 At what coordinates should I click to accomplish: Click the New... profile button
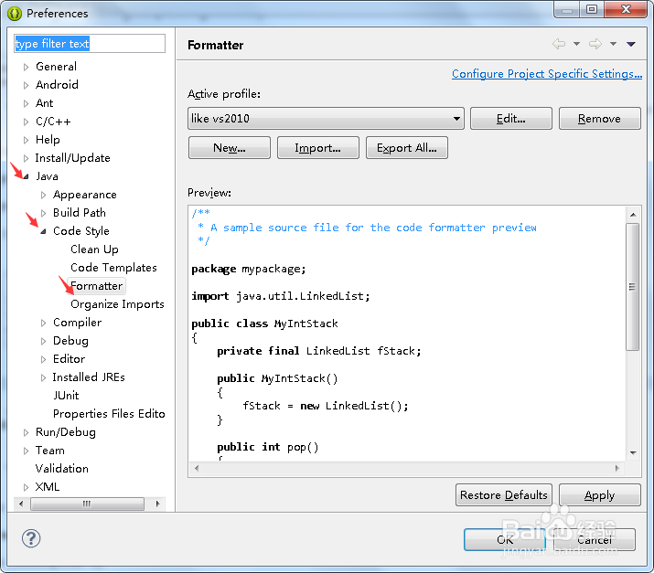click(230, 148)
